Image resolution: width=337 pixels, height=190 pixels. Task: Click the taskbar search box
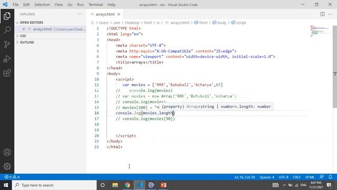pyautogui.click(x=54, y=185)
